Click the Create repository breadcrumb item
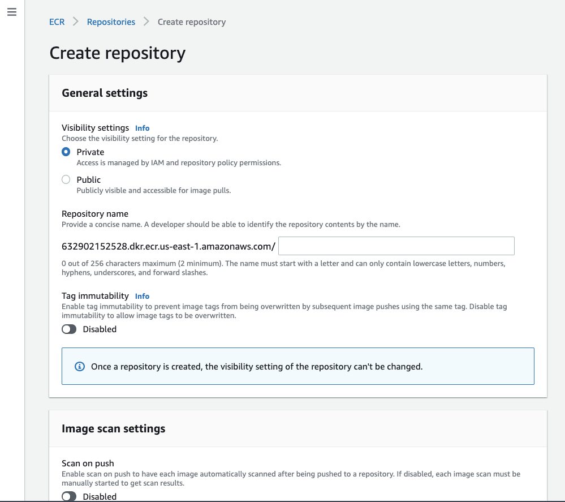This screenshot has height=502, width=565. point(191,22)
